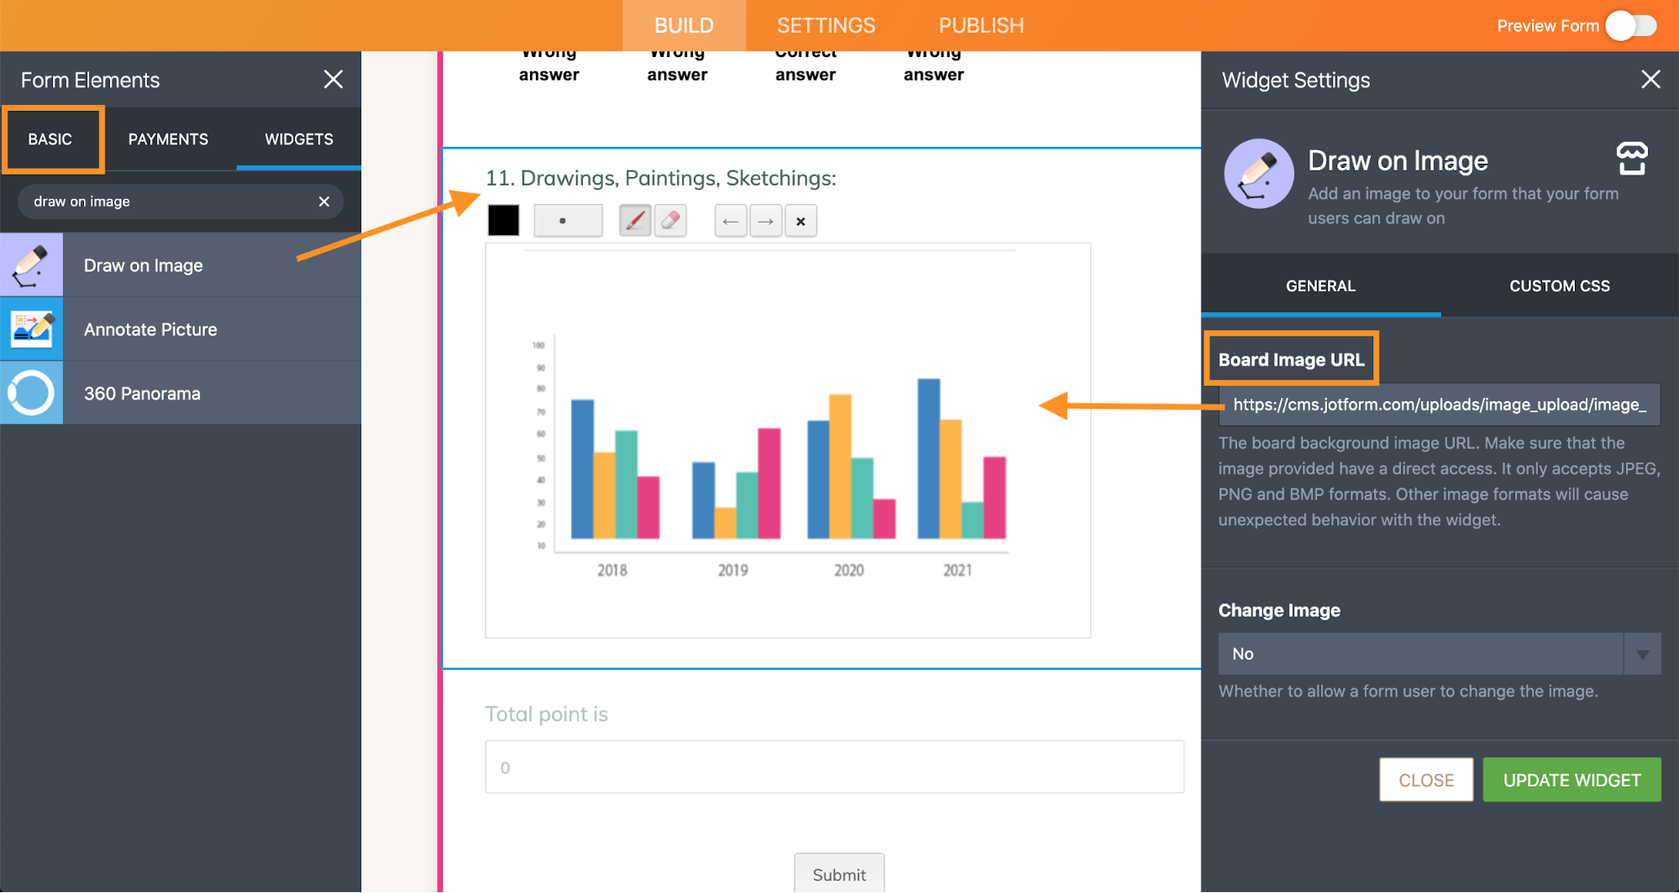Click the Annotate Picture widget icon
The height and width of the screenshot is (893, 1679).
[x=31, y=329]
